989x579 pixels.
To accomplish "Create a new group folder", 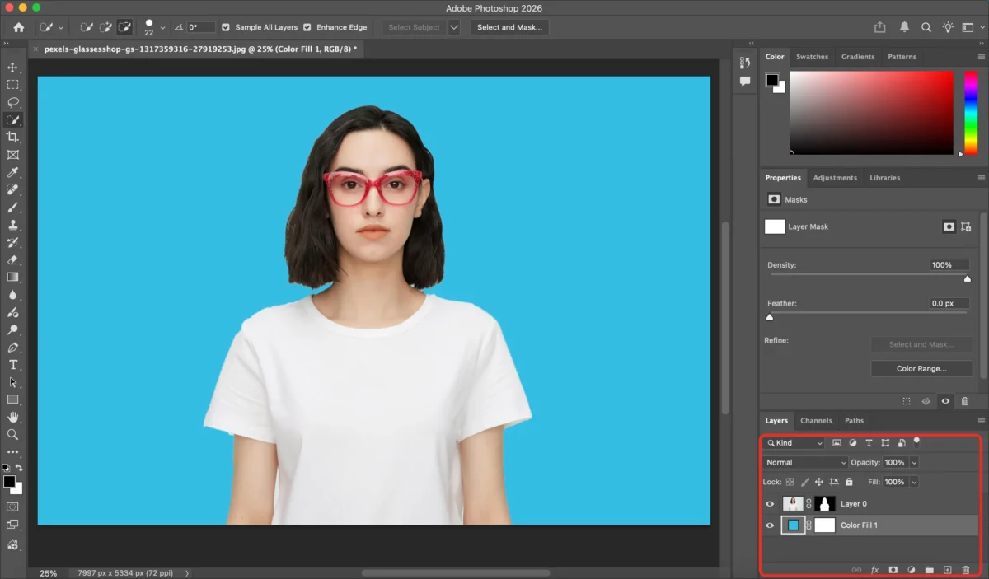I will coord(929,570).
